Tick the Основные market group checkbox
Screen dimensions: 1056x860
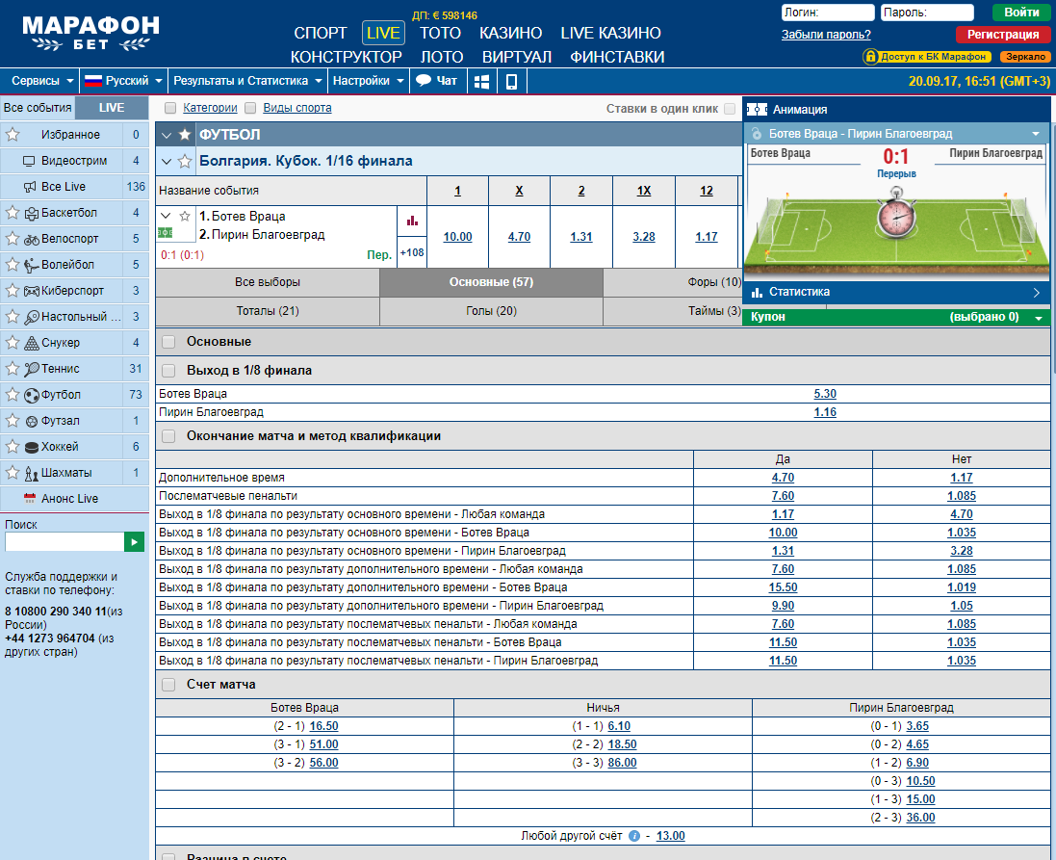pyautogui.click(x=169, y=343)
